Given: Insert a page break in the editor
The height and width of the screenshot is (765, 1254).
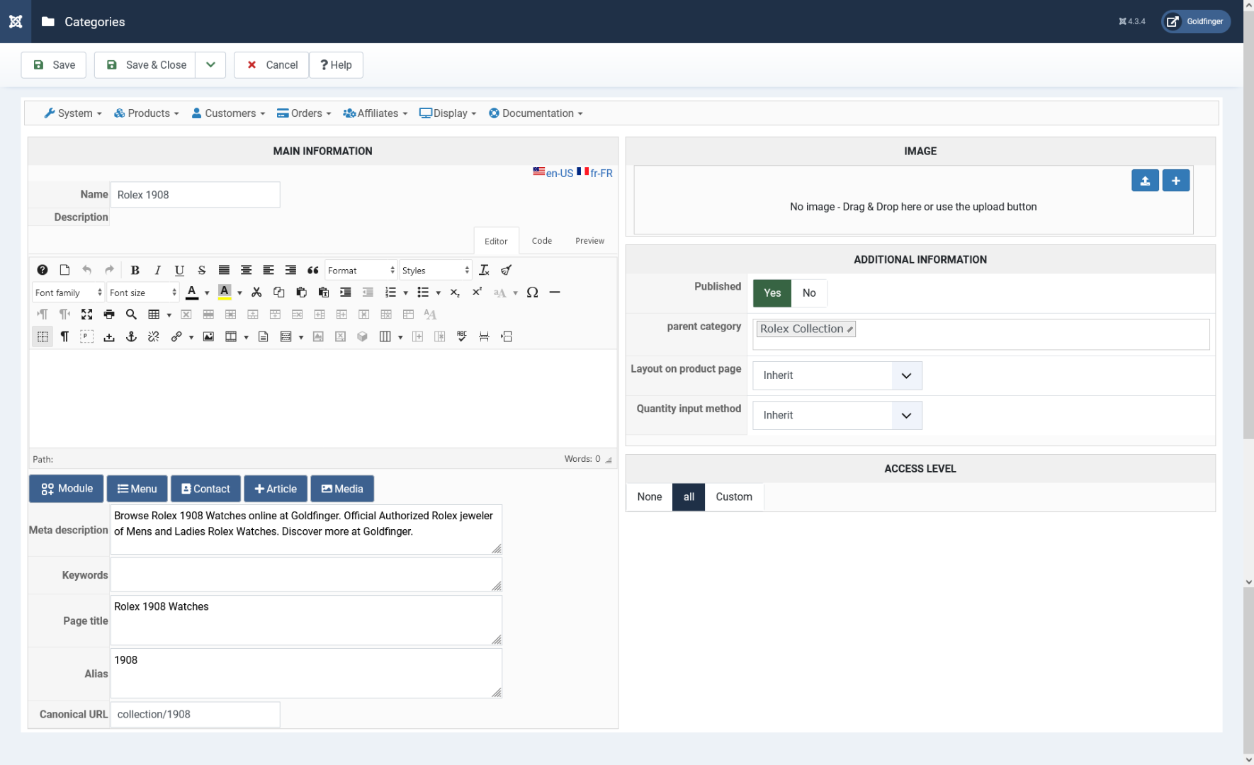Looking at the screenshot, I should click(x=485, y=337).
